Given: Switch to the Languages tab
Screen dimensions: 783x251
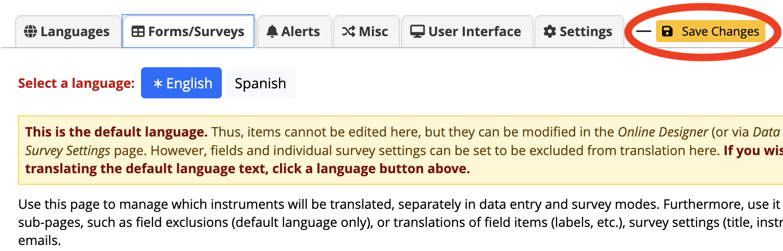Looking at the screenshot, I should (x=67, y=32).
